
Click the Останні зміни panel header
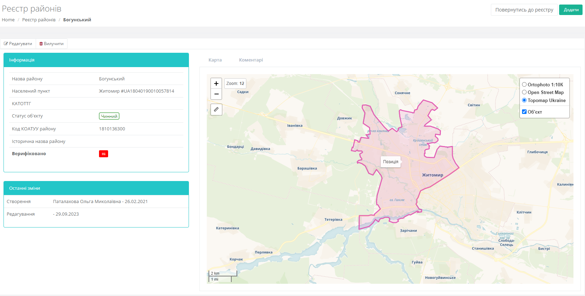pyautogui.click(x=96, y=188)
